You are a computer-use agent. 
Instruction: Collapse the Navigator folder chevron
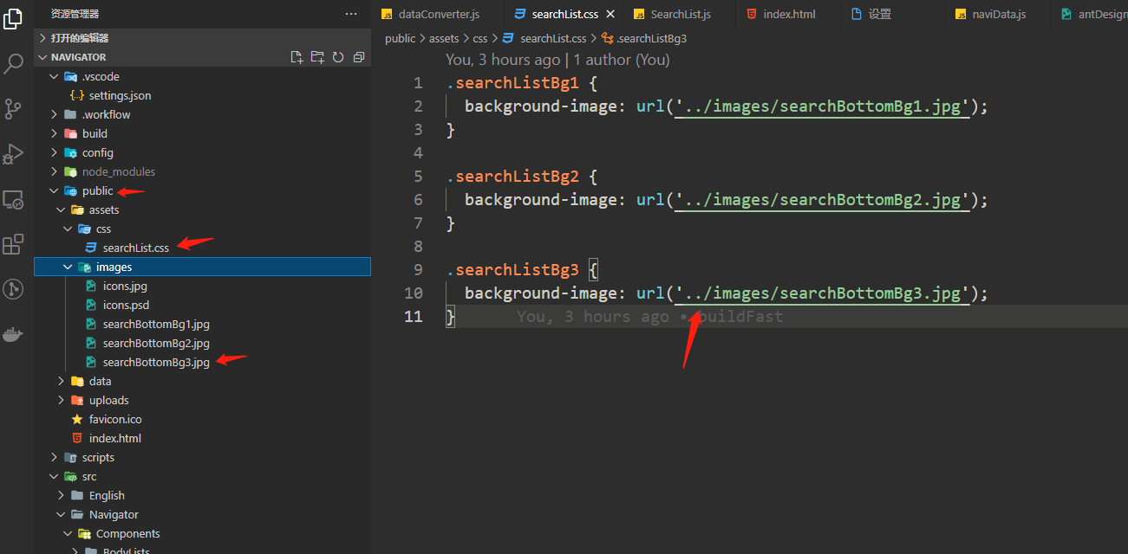click(x=62, y=514)
